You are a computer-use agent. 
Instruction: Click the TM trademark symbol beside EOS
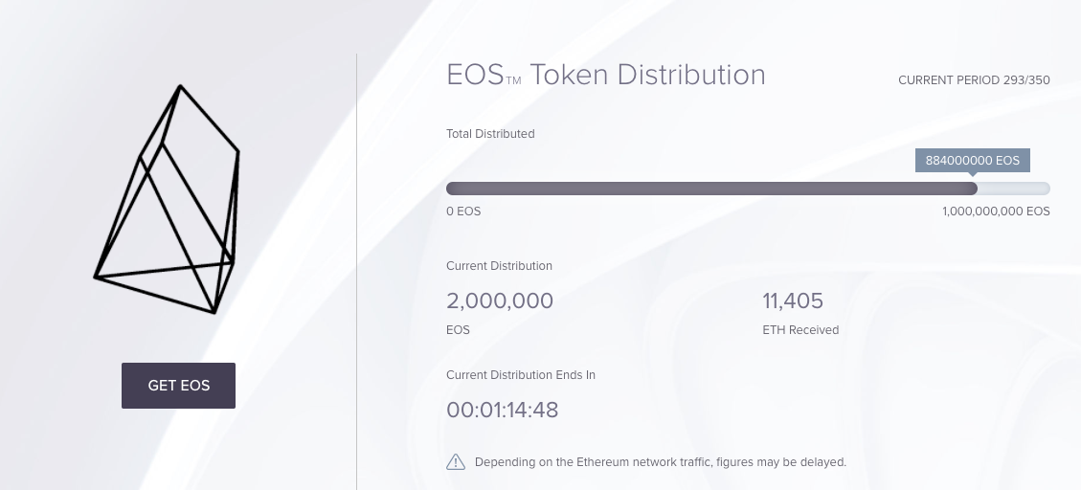513,81
